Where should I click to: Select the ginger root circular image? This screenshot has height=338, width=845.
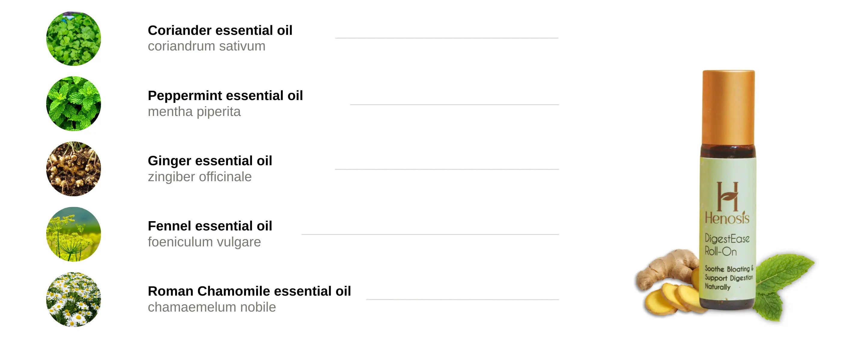point(74,169)
